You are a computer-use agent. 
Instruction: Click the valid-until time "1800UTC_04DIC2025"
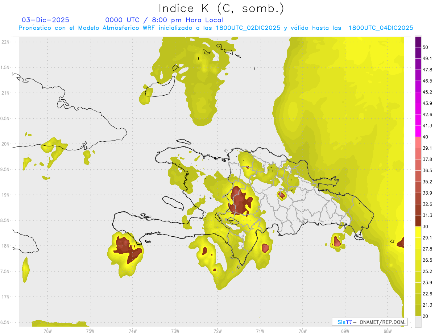pyautogui.click(x=381, y=28)
